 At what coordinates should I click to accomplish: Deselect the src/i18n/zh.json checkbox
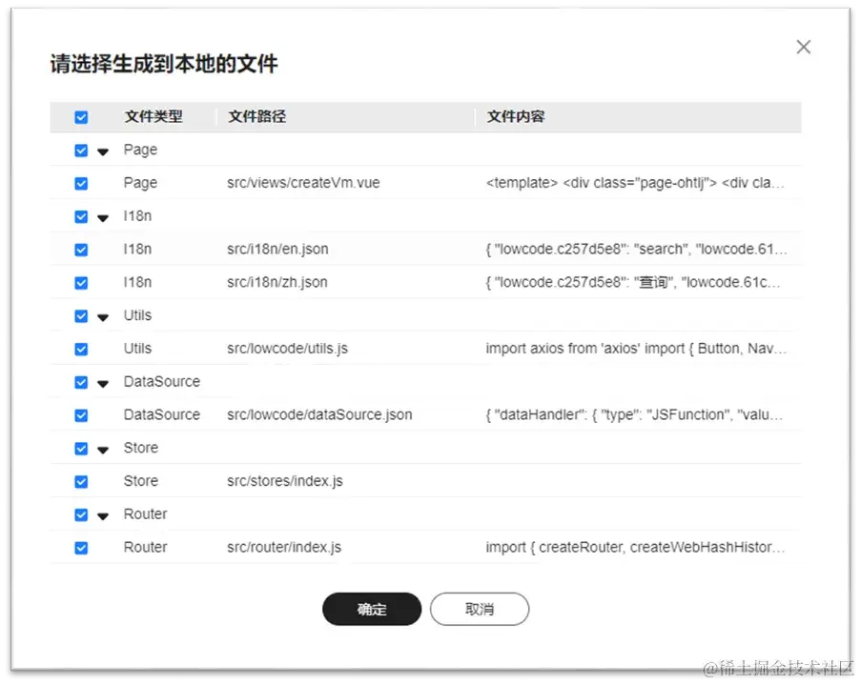click(x=81, y=282)
